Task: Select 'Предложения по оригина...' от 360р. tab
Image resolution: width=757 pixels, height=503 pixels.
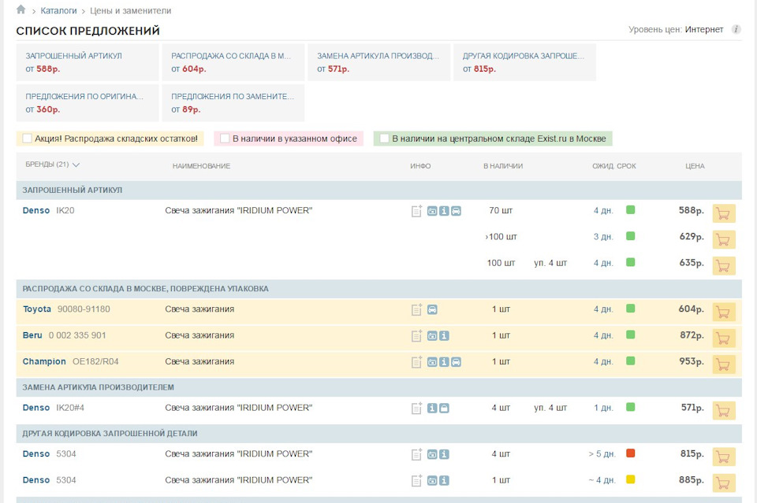Action: pyautogui.click(x=88, y=102)
